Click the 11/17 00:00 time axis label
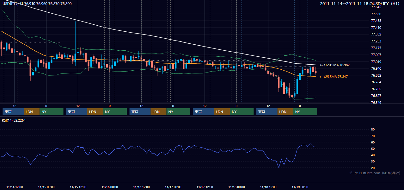This screenshot has height=190, width=404. [x=173, y=187]
